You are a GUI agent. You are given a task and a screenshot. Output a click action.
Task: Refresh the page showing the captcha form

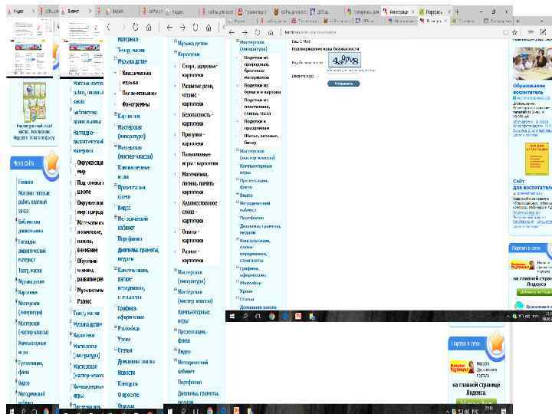click(258, 32)
